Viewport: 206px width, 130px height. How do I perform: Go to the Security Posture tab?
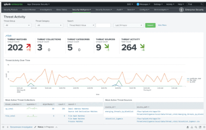point(10,10)
